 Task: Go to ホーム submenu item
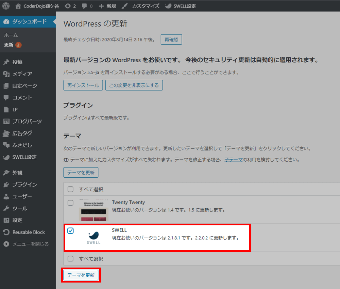click(11, 35)
